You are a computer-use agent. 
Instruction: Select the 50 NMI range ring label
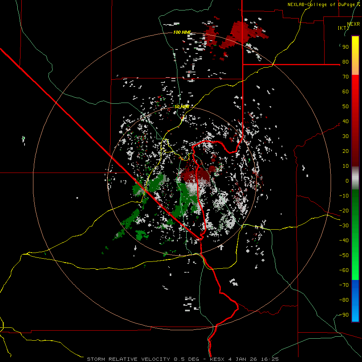click(182, 107)
